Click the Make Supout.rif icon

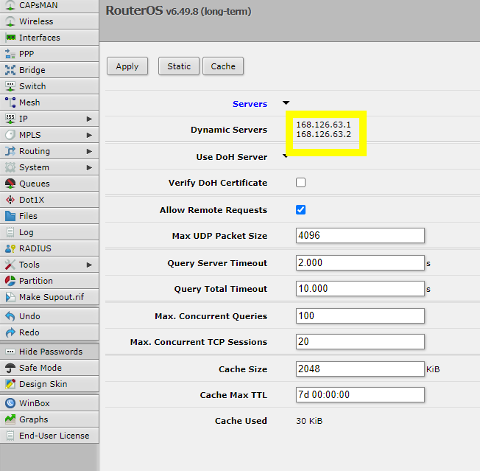click(x=10, y=297)
